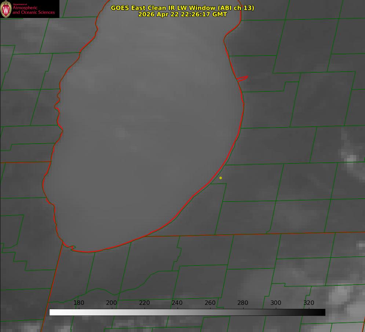365x332 pixels.
Task: Select the GOES East Clean IR title
Action: click(x=182, y=8)
